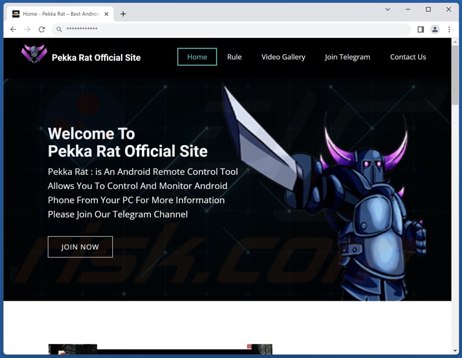Click the scrollbar up arrow
Screen dimensions: 462x358
(455, 42)
